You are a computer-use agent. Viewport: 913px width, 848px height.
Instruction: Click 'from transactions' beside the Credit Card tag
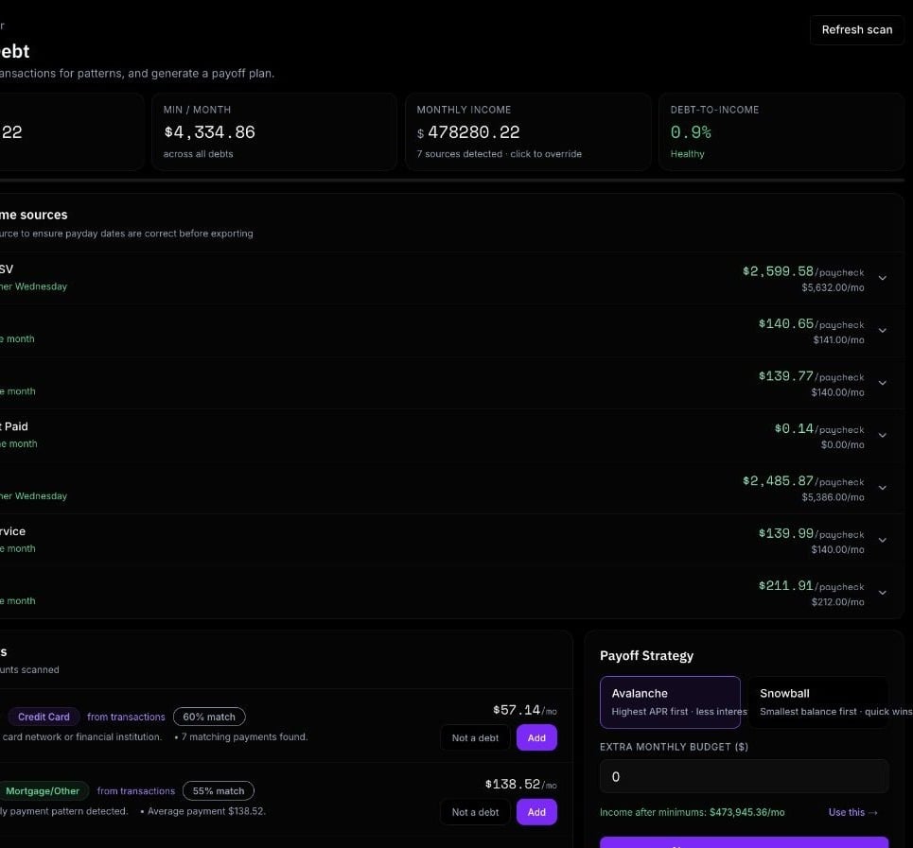[x=126, y=718]
